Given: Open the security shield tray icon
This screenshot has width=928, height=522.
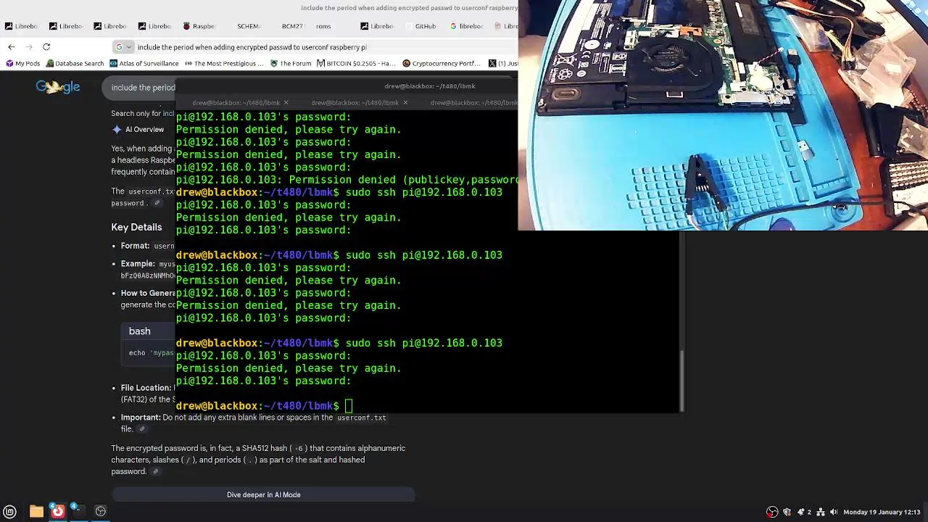Looking at the screenshot, I should 787,512.
